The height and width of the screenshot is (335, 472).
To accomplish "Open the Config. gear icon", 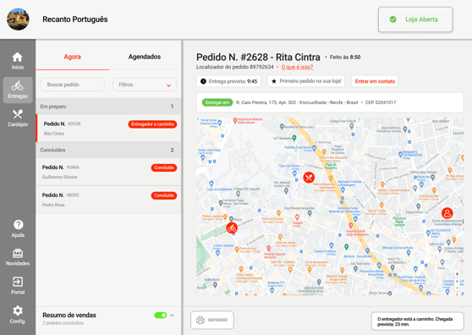I will (18, 310).
